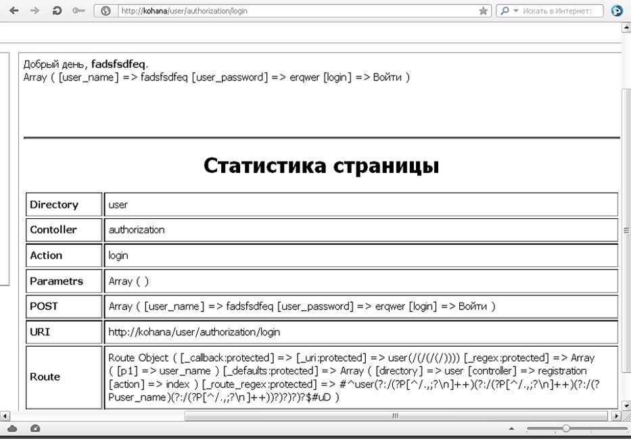Open the password manager key icon
The image size is (631, 440).
(x=78, y=10)
